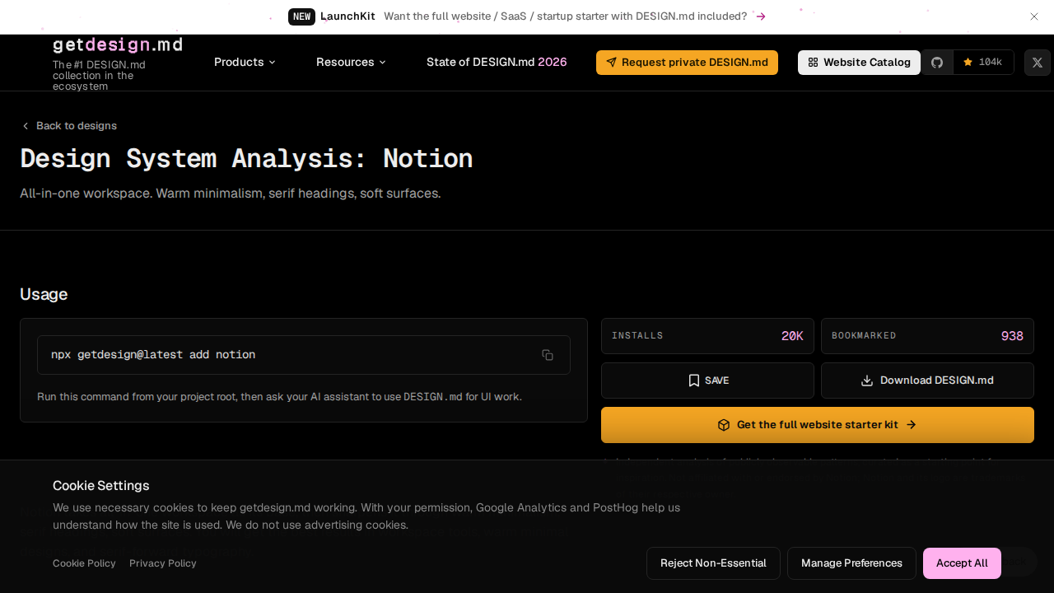Go back to designs
1054x593 pixels.
69,126
